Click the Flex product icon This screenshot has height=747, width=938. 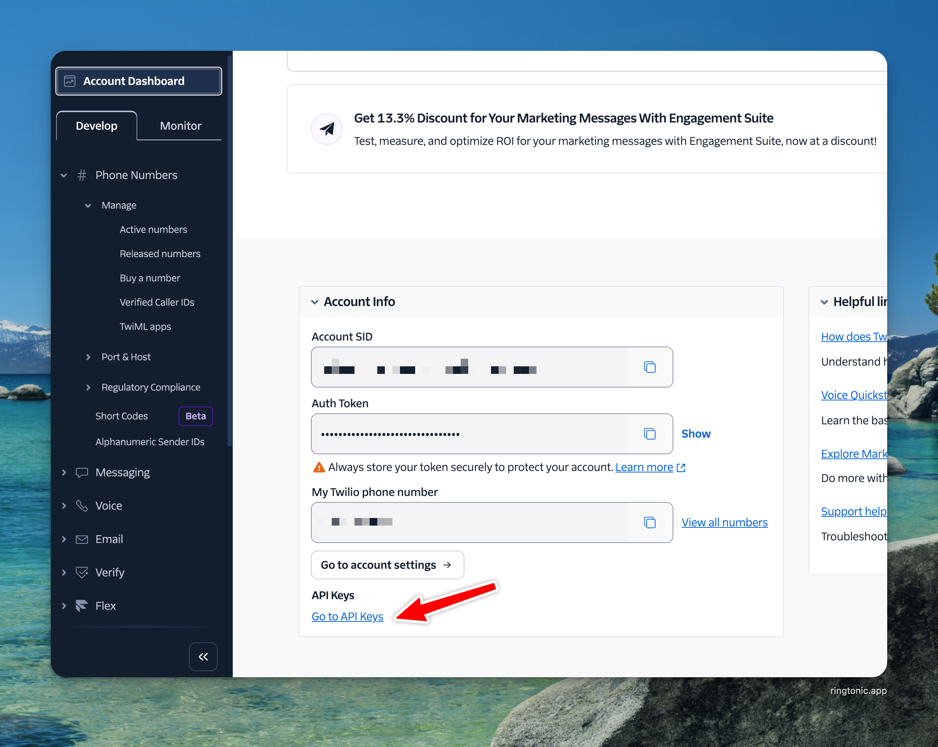click(82, 606)
